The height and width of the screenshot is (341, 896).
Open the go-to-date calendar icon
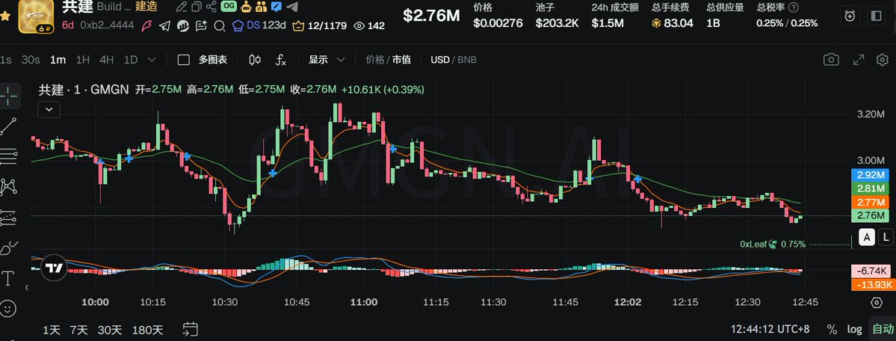pyautogui.click(x=191, y=329)
